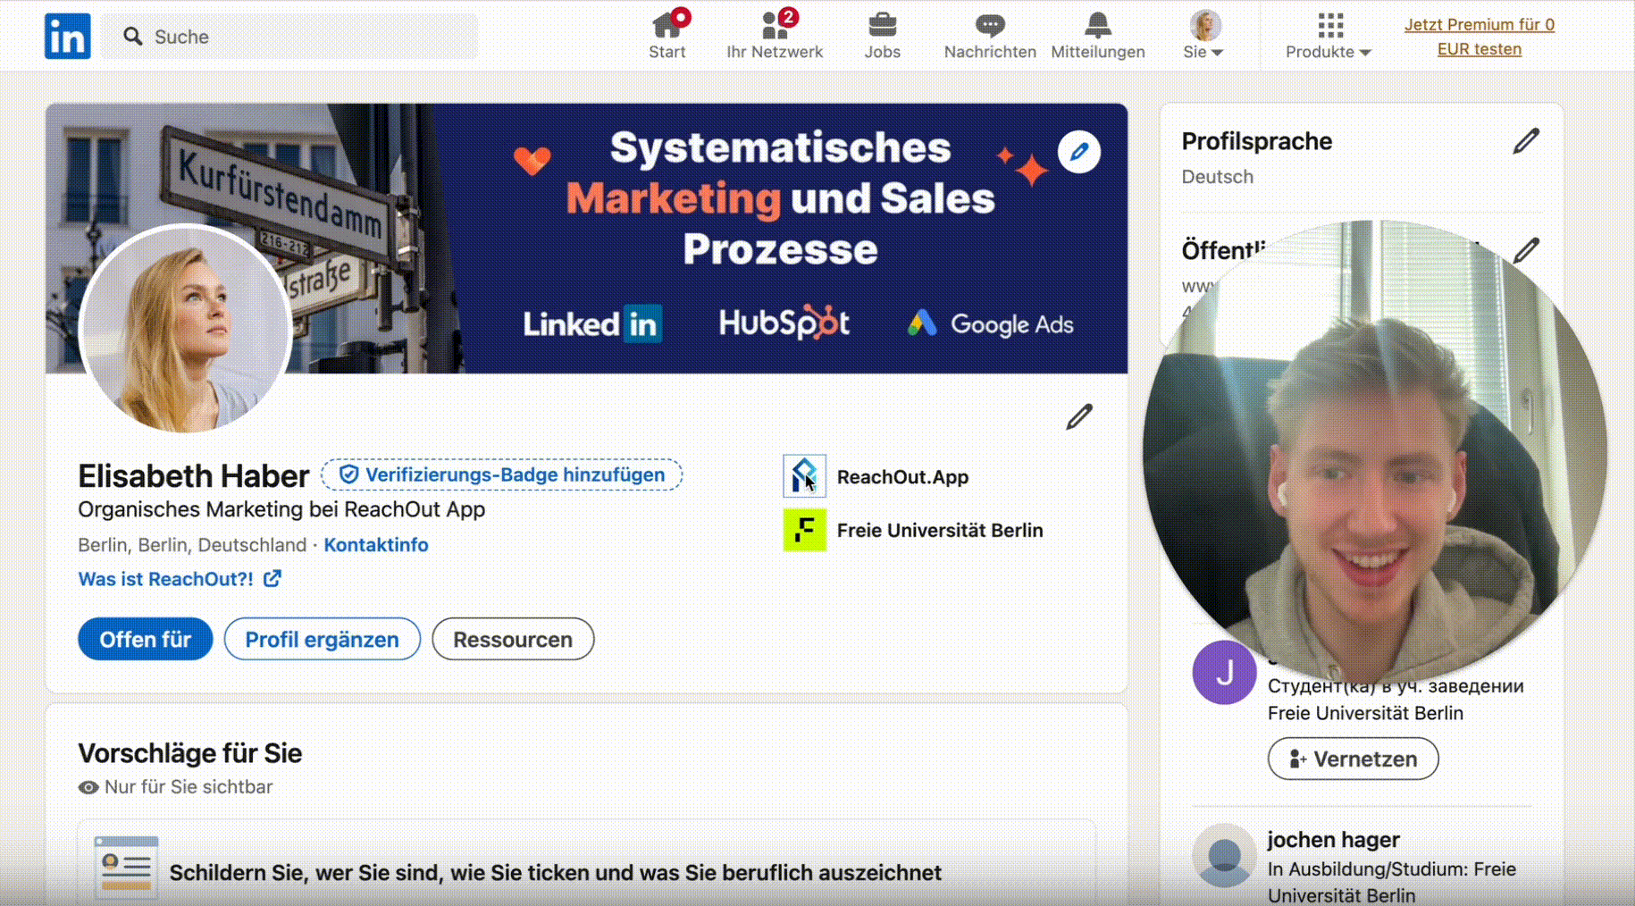Click the Vorschläge für Sie heading

(x=189, y=753)
